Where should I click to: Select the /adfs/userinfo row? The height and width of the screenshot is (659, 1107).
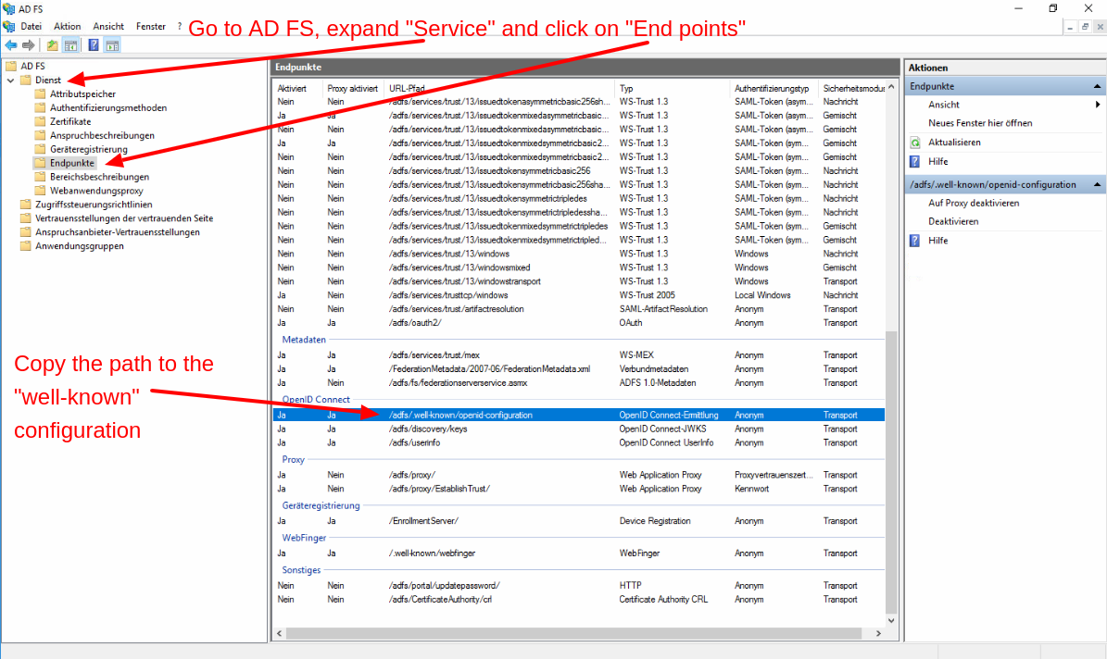point(579,442)
